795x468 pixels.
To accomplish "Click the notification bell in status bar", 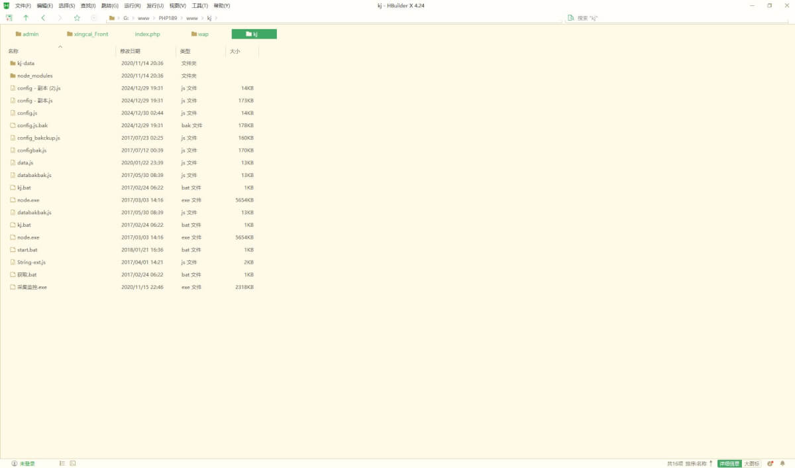I will pos(782,463).
